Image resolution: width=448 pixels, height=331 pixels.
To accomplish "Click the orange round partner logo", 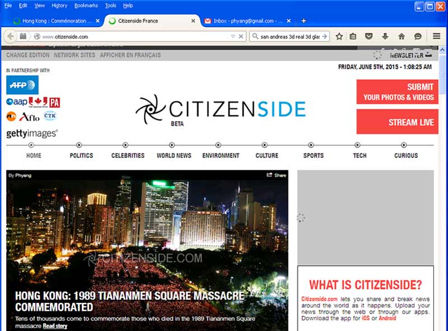I will click(11, 116).
